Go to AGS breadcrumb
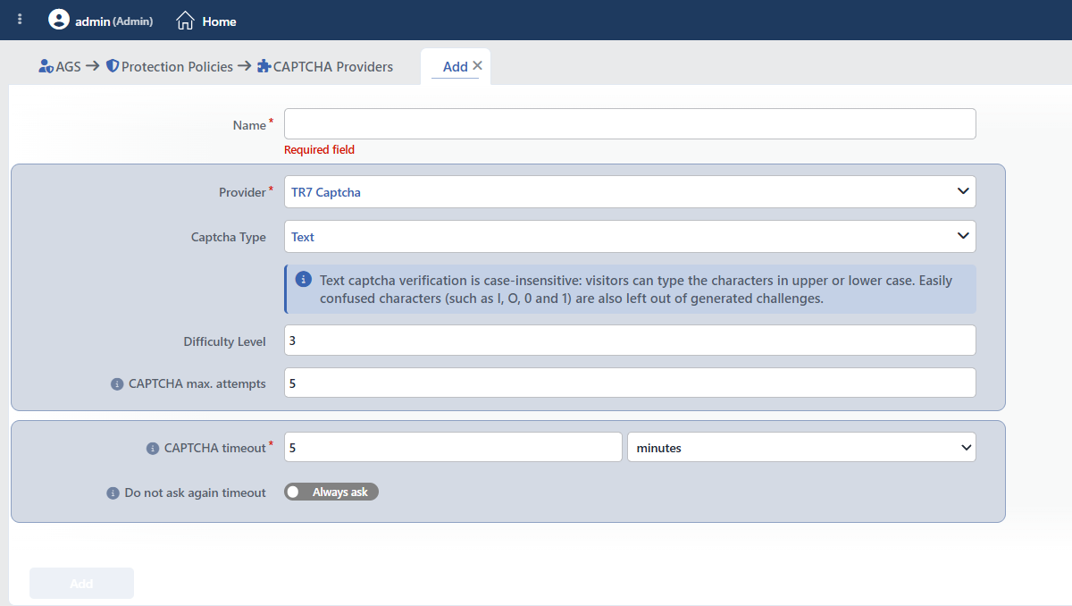 pyautogui.click(x=69, y=66)
